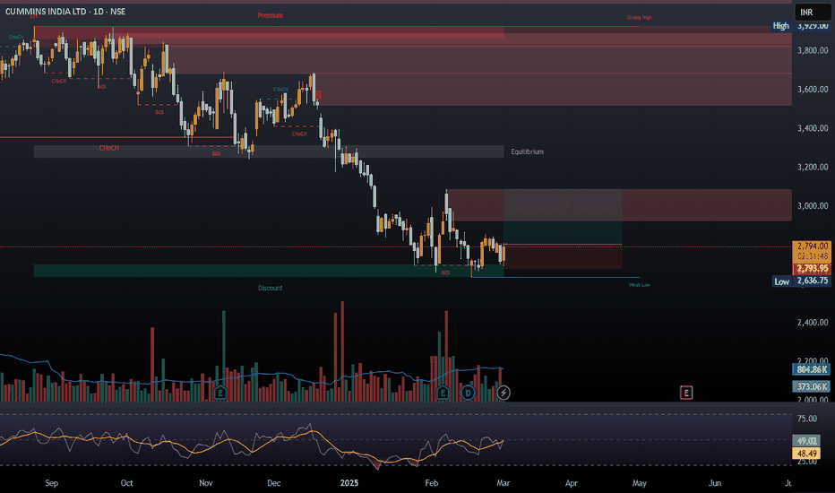835x493 pixels.
Task: Click the 3,200.00 price axis label
Action: (x=813, y=168)
